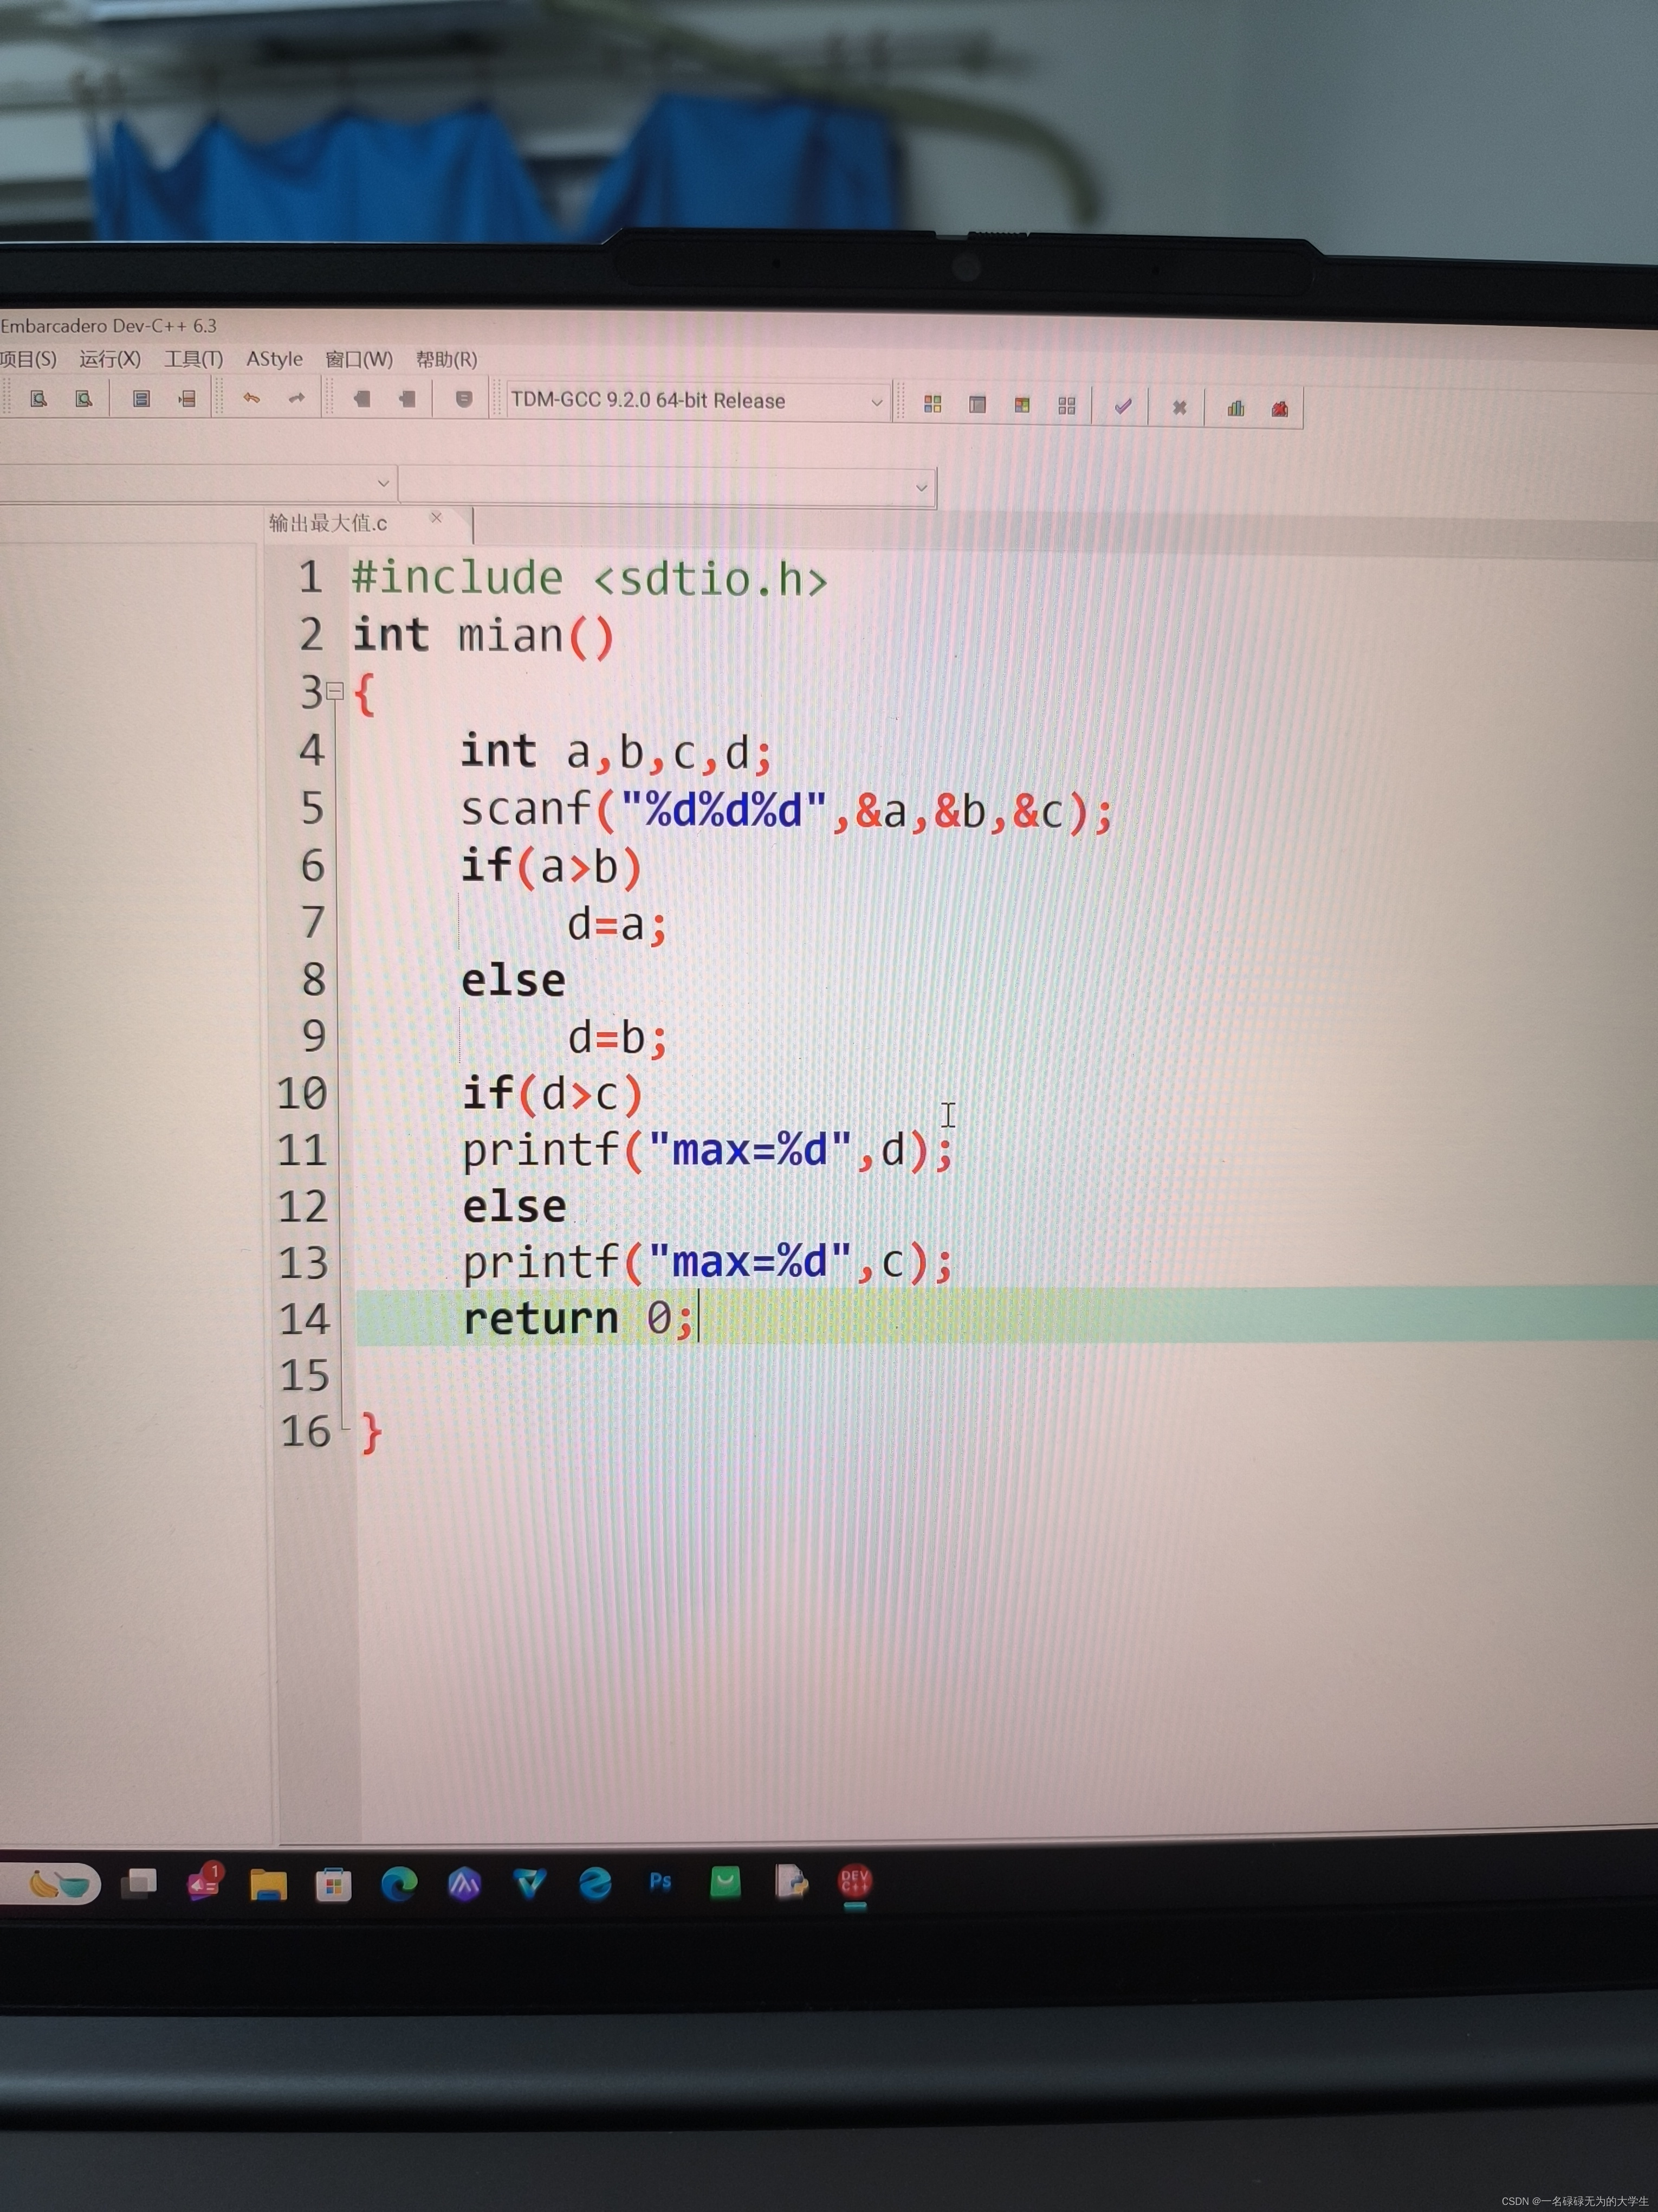Click the int a,b,c,d; declaration line

pyautogui.click(x=616, y=752)
